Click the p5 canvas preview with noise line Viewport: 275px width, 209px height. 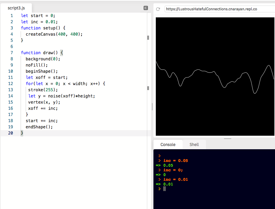point(215,77)
